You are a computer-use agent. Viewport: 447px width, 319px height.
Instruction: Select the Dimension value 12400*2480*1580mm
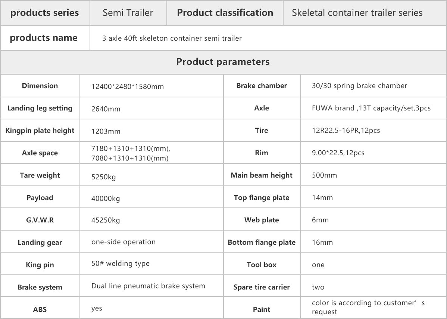[128, 87]
